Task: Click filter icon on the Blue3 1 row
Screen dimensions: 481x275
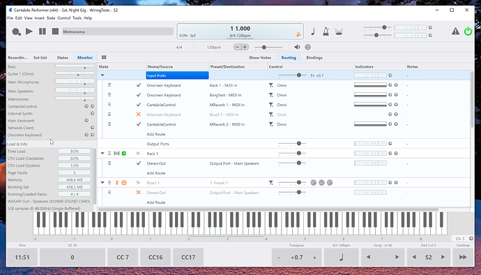Action: coord(271,183)
